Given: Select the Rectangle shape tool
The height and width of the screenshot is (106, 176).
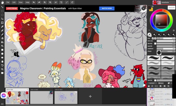Looking at the screenshot, I should [x=2, y=50].
